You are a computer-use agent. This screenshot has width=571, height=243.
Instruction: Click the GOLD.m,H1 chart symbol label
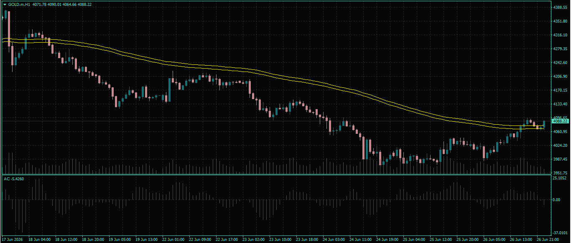pyautogui.click(x=19, y=4)
